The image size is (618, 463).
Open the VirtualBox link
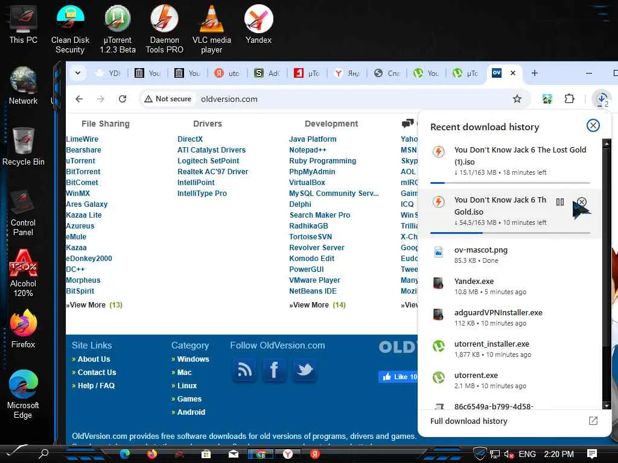(x=307, y=182)
